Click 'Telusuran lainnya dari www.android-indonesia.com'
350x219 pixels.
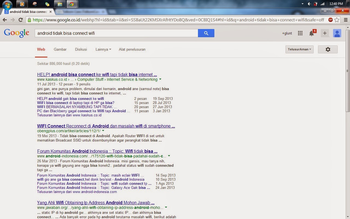pyautogui.click(x=77, y=192)
